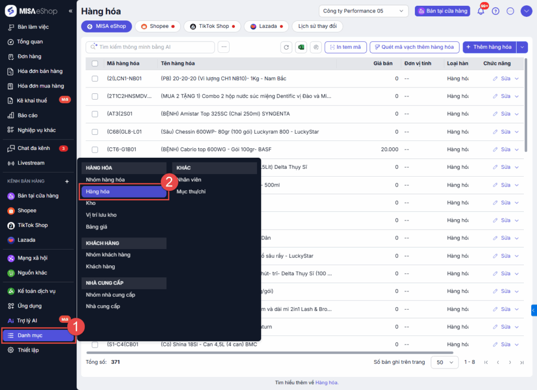Screen dimensions: 537x390
Task: Check the row for (C68(GL8-L01
Action: pos(95,132)
